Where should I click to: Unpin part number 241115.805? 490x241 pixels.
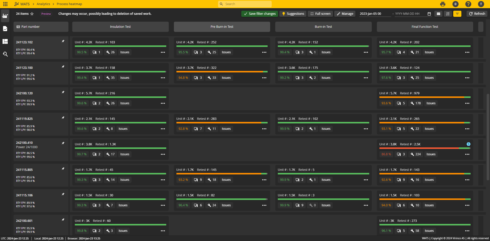tap(63, 169)
